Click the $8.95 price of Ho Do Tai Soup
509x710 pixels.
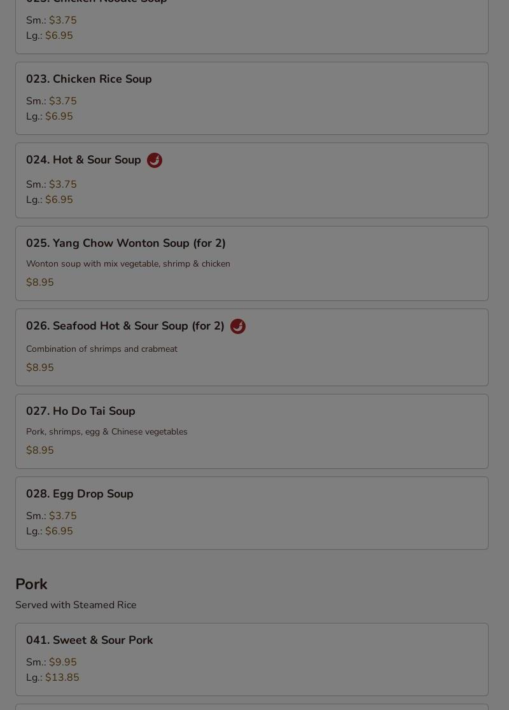[x=40, y=450]
